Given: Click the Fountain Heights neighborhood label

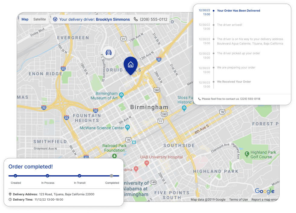Looking at the screenshot, I should click(x=87, y=118).
